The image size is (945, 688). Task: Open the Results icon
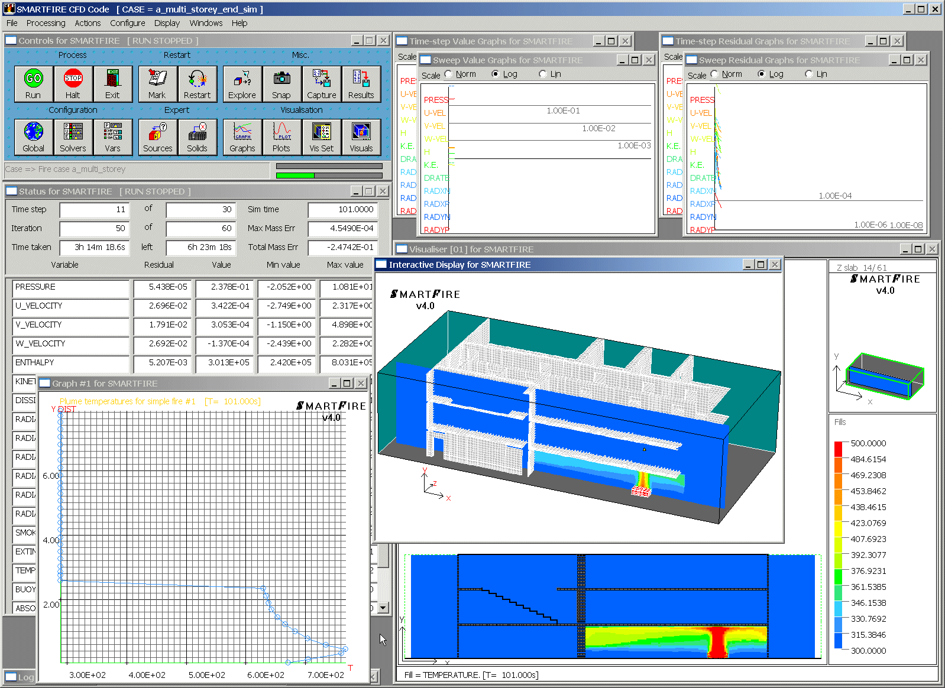361,83
